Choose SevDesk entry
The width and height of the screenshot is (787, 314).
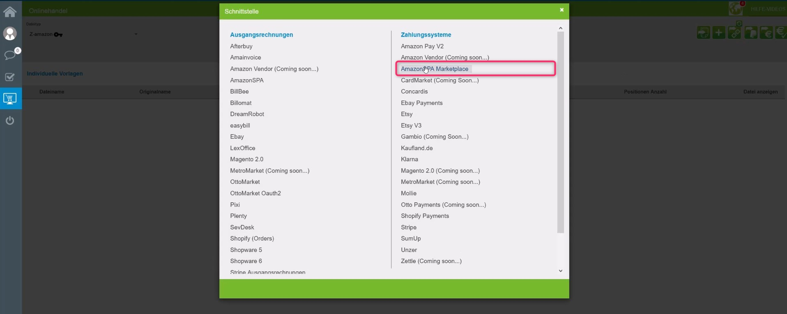point(242,227)
